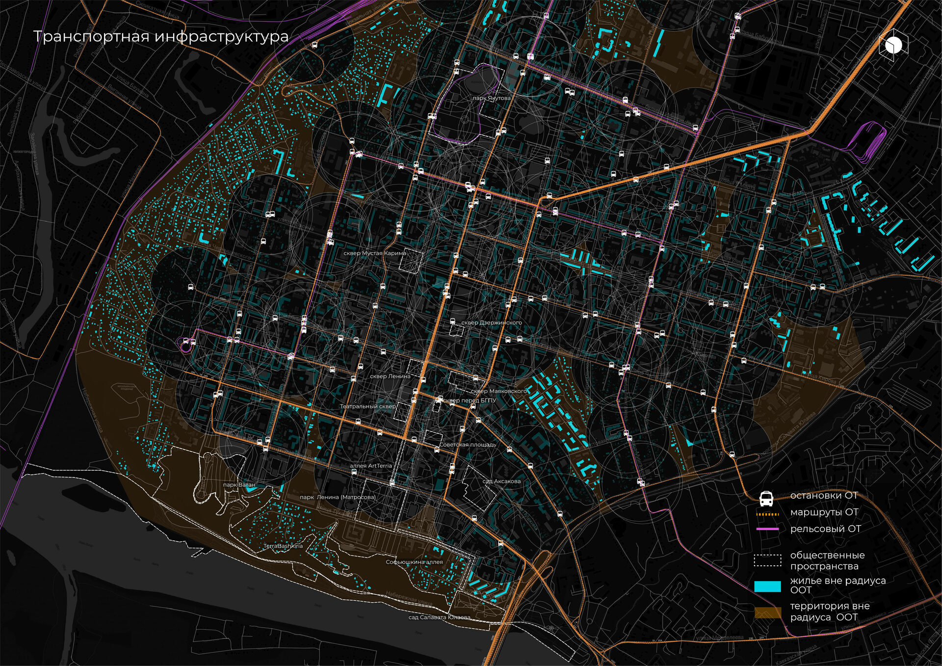Viewport: 942px width, 666px height.
Task: Click the map label 'Софьюшкина аллея'
Action: click(414, 562)
